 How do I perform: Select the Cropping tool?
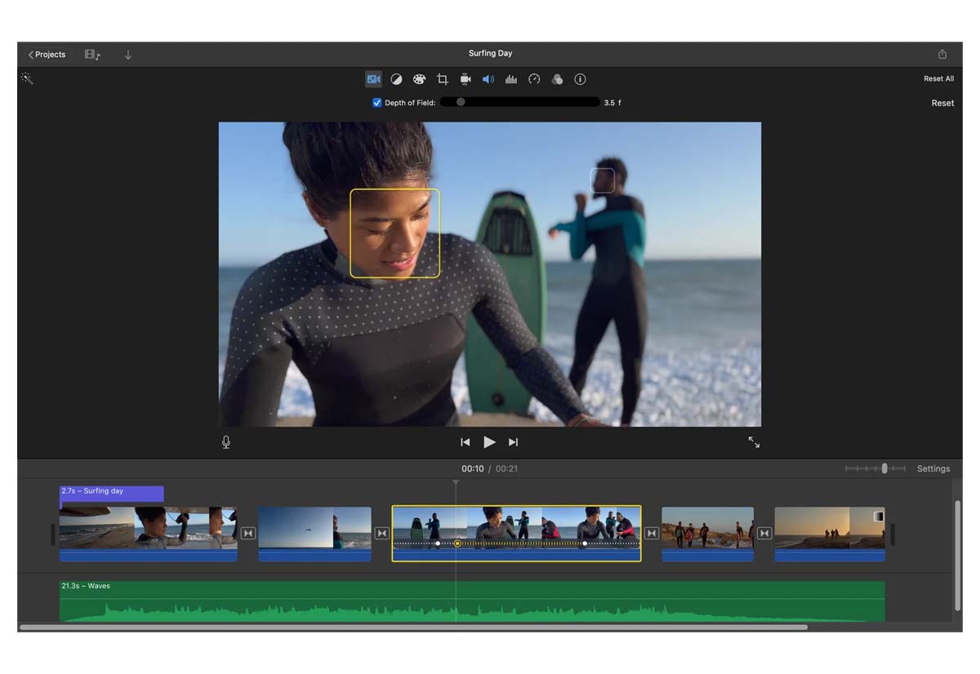tap(443, 79)
